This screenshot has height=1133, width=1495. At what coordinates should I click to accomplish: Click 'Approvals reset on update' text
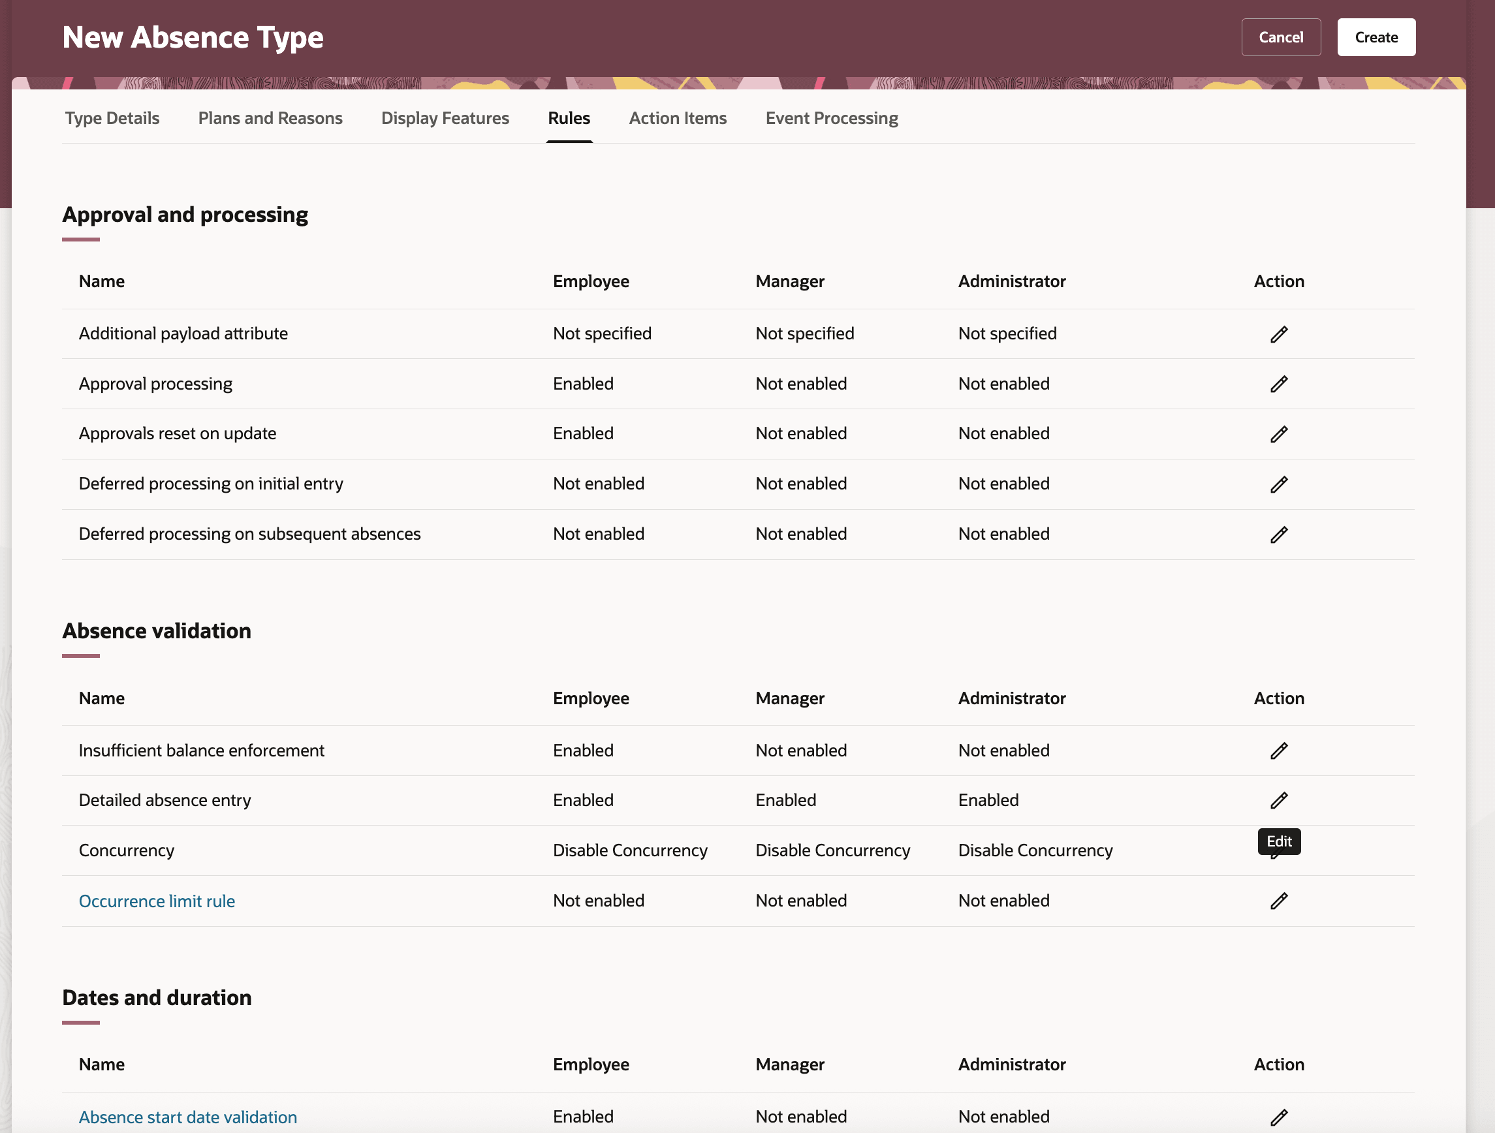[178, 433]
